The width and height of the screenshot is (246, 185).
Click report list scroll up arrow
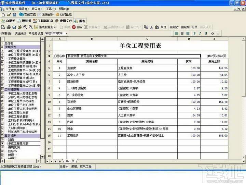point(42,39)
